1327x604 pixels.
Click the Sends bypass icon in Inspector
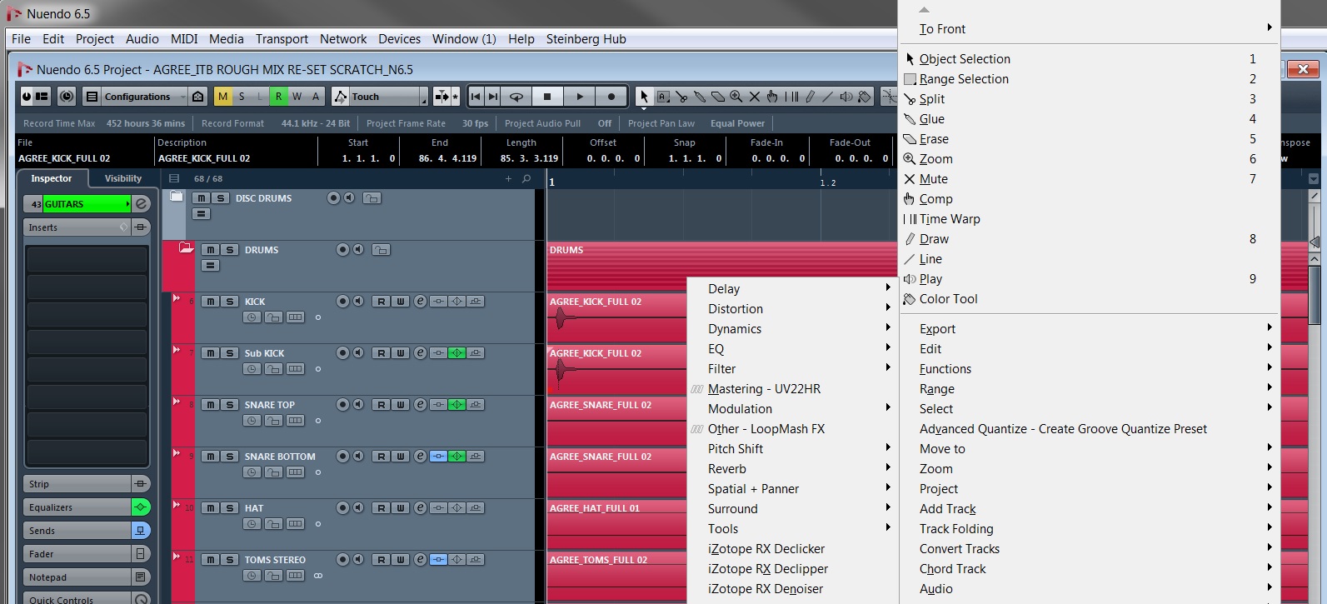click(141, 531)
